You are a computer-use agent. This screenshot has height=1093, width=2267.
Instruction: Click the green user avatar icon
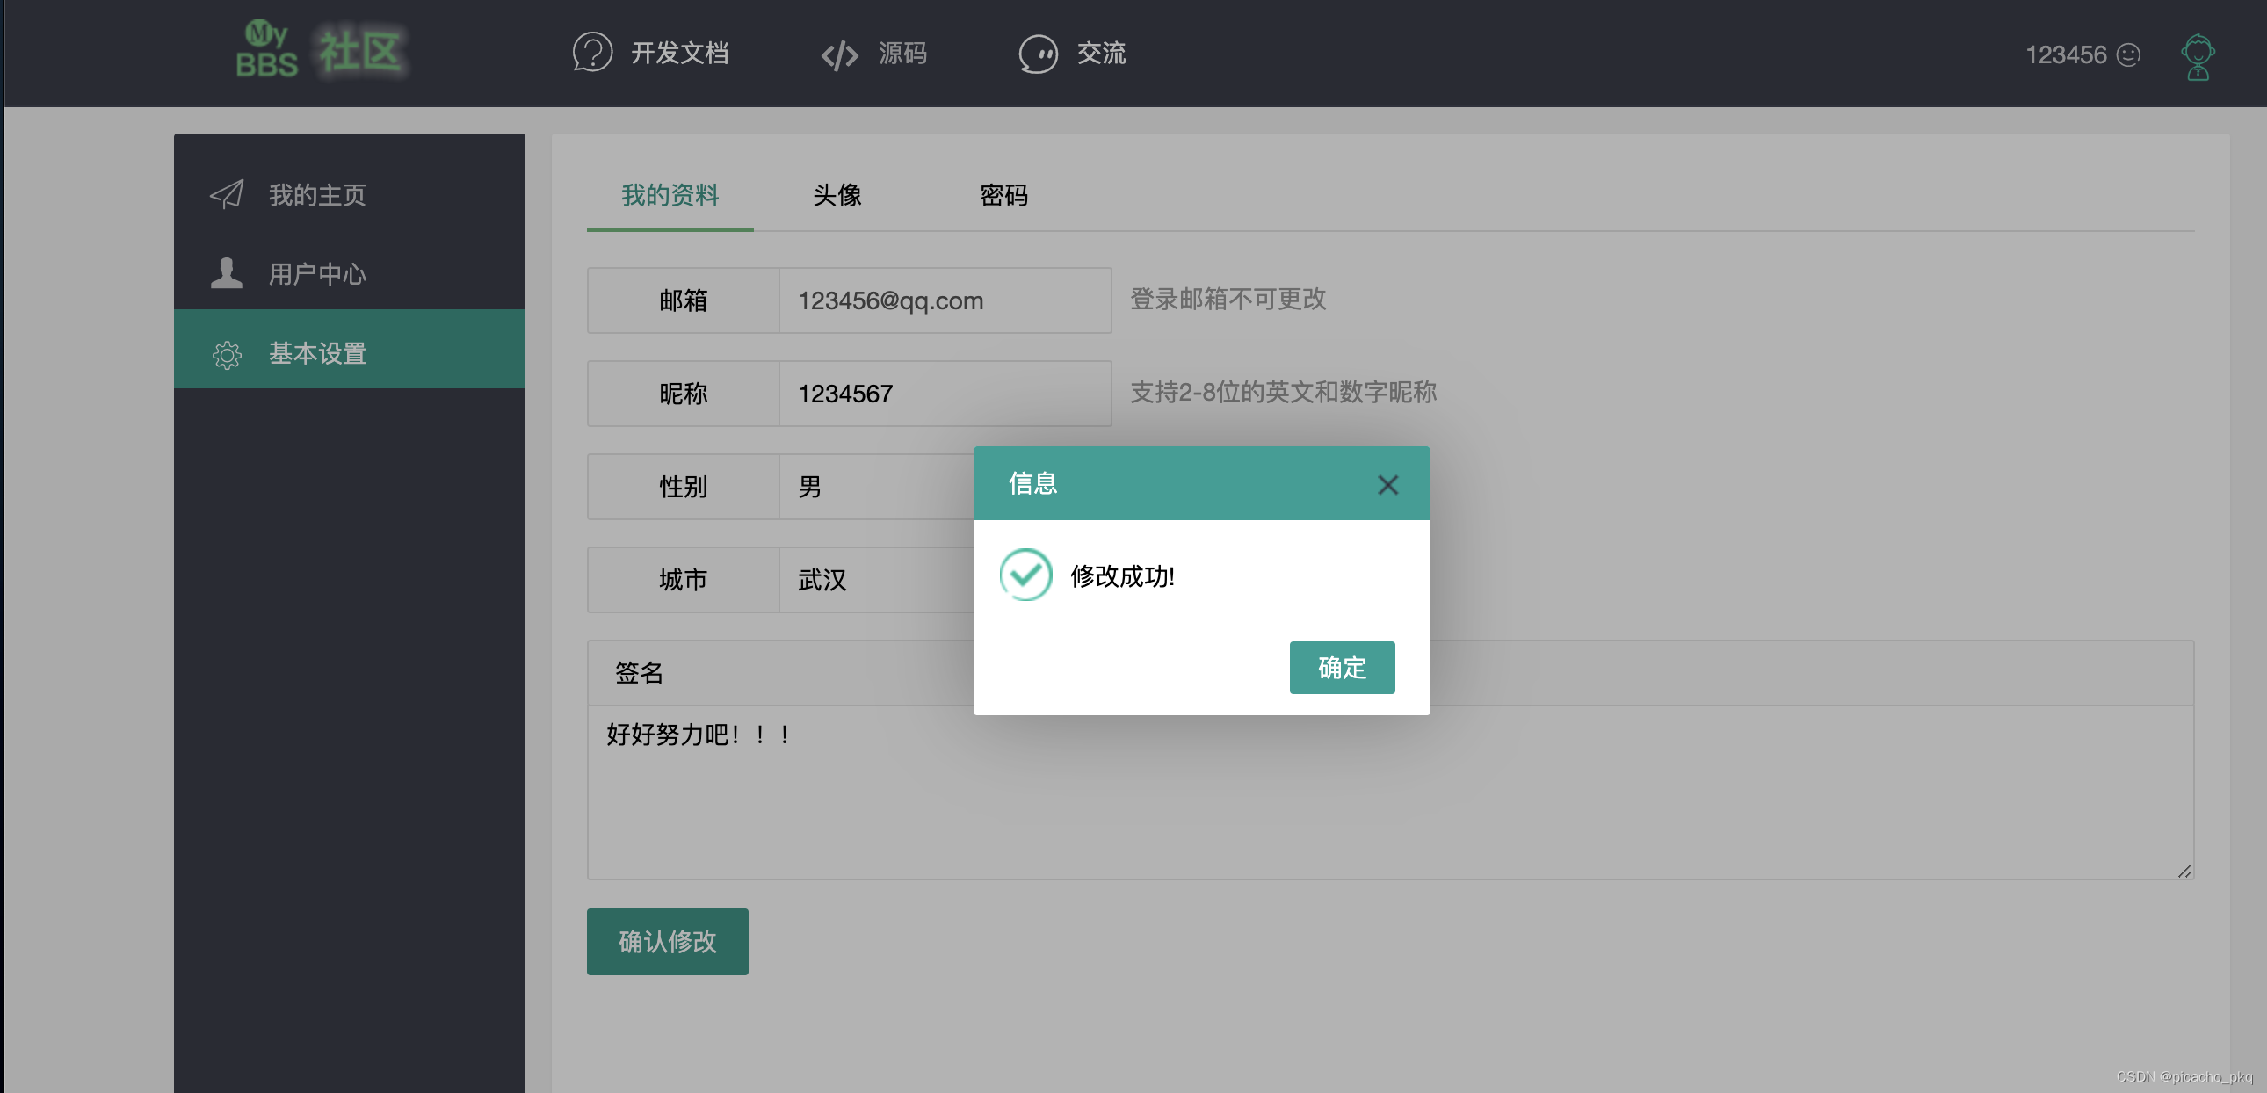[2198, 56]
